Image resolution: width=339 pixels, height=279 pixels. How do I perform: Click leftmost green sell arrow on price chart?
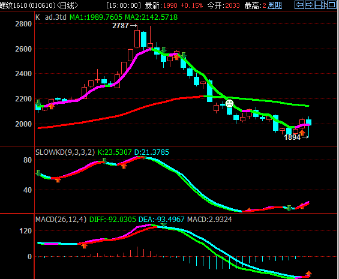pos(38,103)
